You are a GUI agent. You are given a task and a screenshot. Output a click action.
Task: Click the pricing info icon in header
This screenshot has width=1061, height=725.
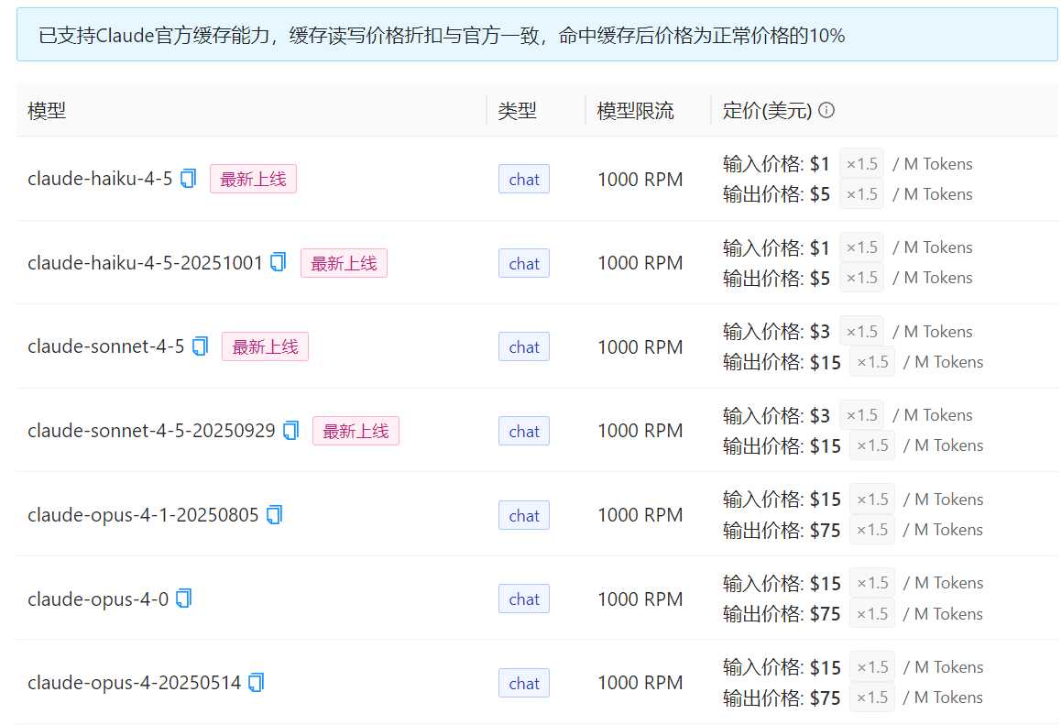click(826, 111)
